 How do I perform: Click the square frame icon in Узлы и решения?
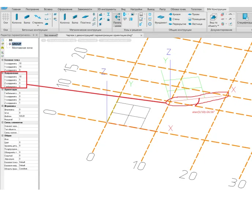pyautogui.click(x=150, y=14)
